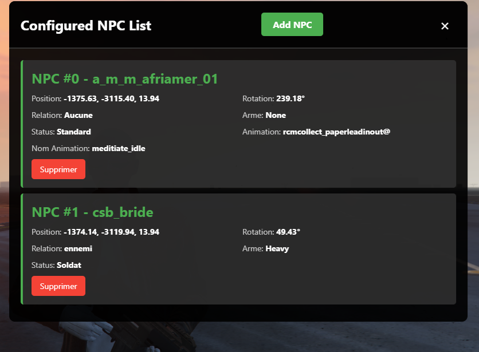Select Nom Animation meditiate_idle on NPC #0
This screenshot has width=479, height=352.
(x=89, y=148)
